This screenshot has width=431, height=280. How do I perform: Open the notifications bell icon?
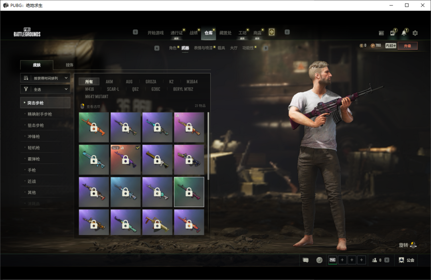(404, 33)
